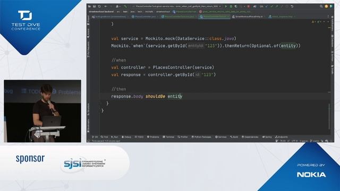Open the Git tool window
The height and width of the screenshot is (191, 340).
tap(95, 137)
